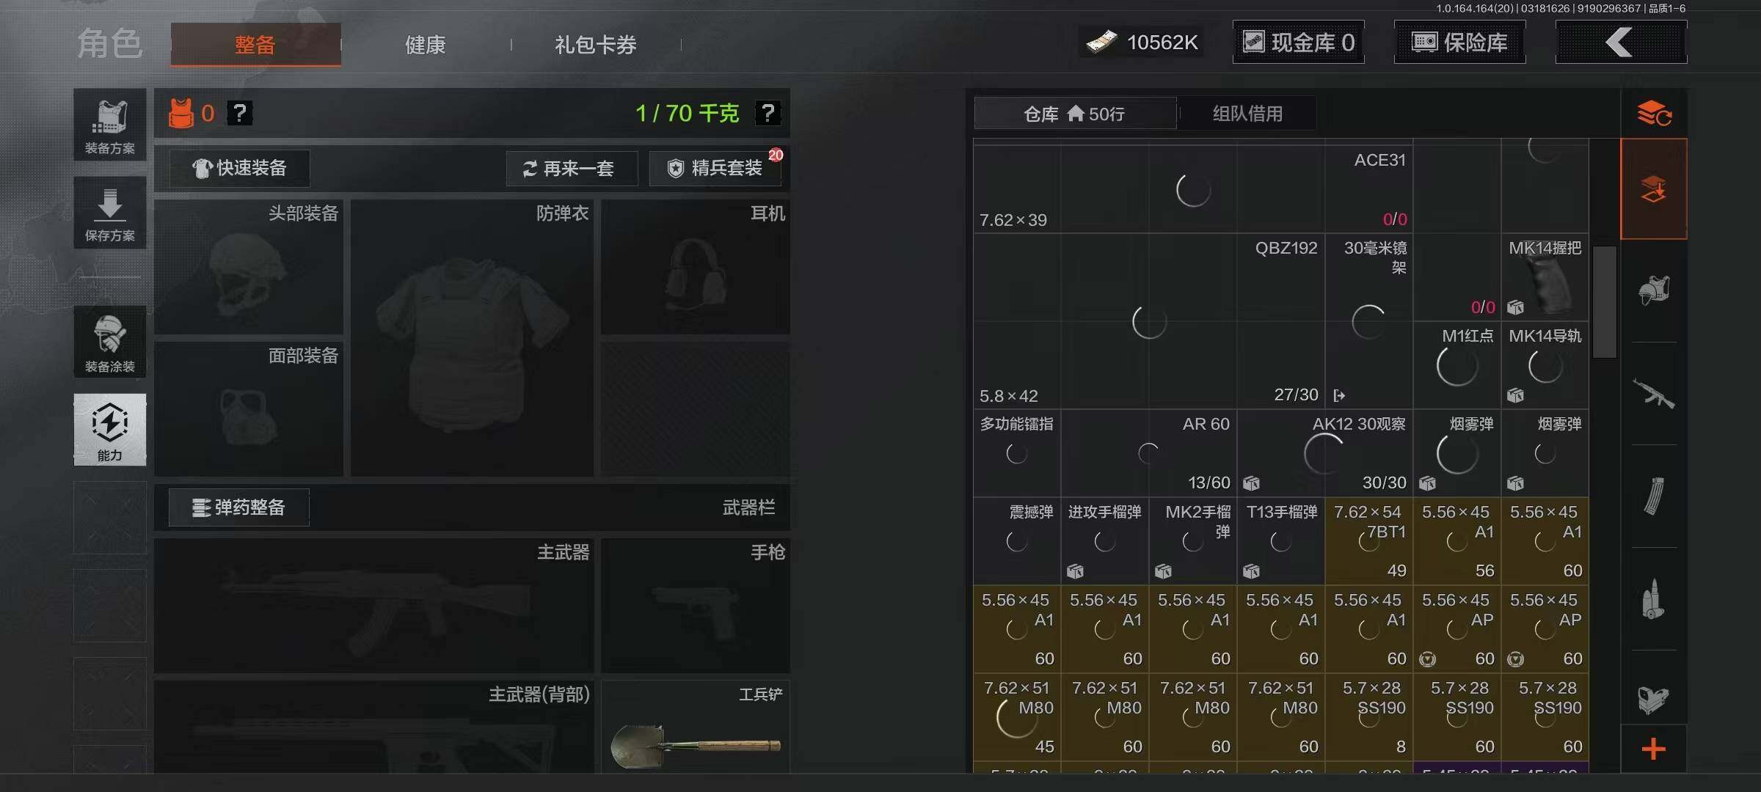Open the 装备涂装 skin icon

click(109, 342)
